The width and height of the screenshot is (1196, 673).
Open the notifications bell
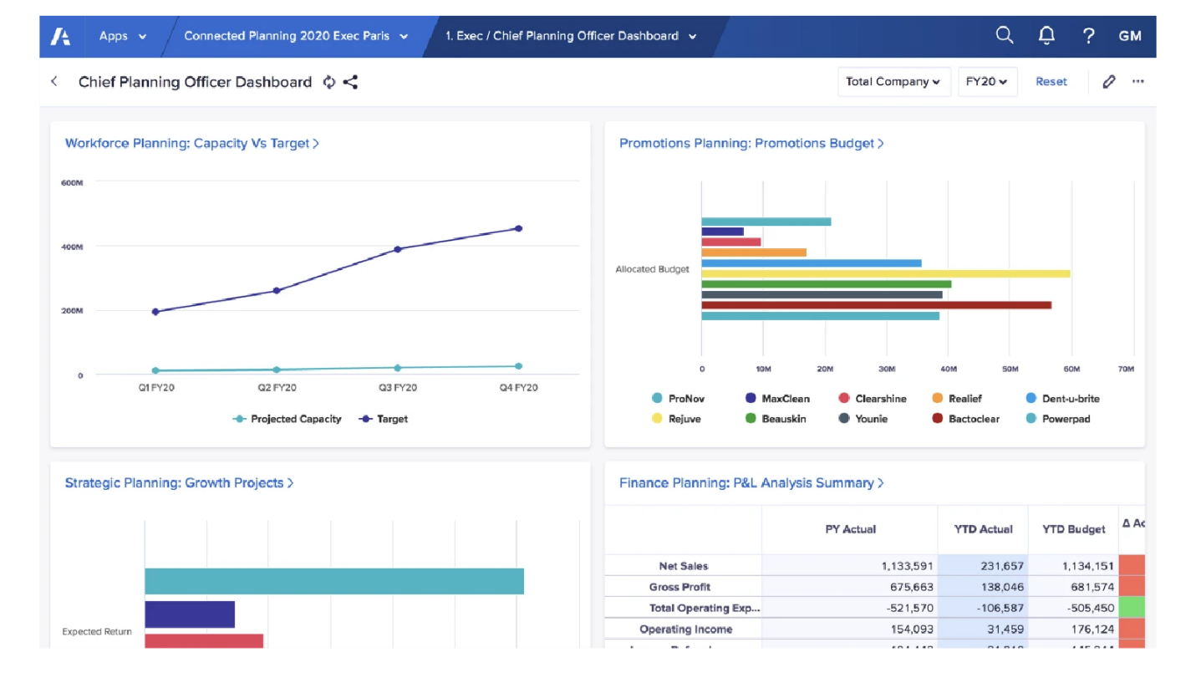(x=1046, y=35)
